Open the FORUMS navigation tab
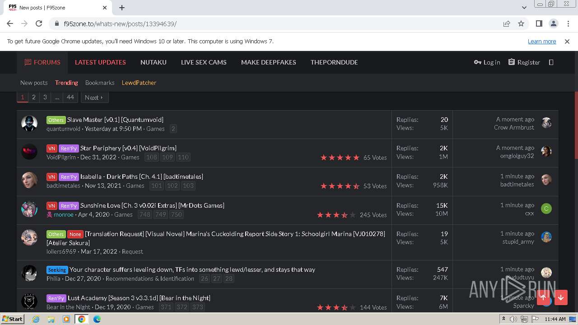 tap(42, 62)
